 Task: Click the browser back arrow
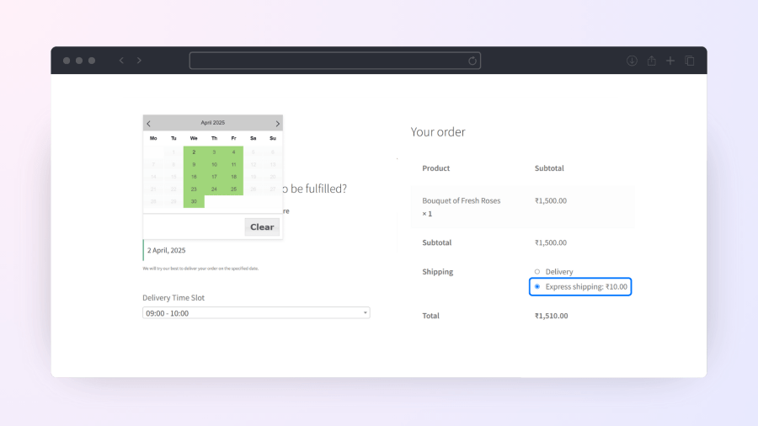(121, 61)
